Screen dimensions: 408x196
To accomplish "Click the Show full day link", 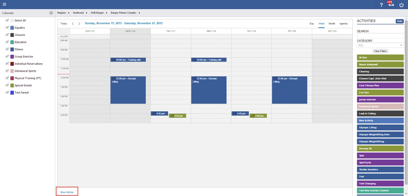I will 67,192.
